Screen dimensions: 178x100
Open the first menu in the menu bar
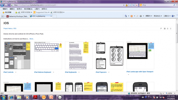pyautogui.click(x=5, y=9)
